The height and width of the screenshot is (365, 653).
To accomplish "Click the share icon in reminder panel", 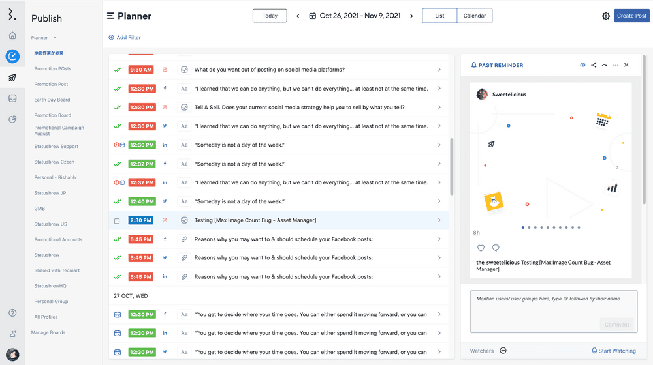I will (x=594, y=65).
